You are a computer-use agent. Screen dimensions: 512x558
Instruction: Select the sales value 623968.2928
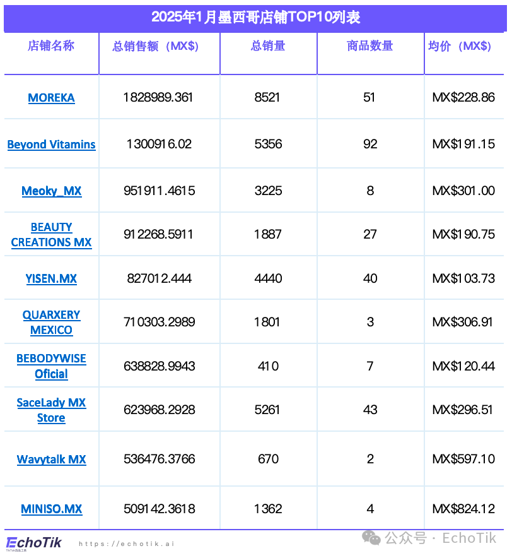click(159, 410)
